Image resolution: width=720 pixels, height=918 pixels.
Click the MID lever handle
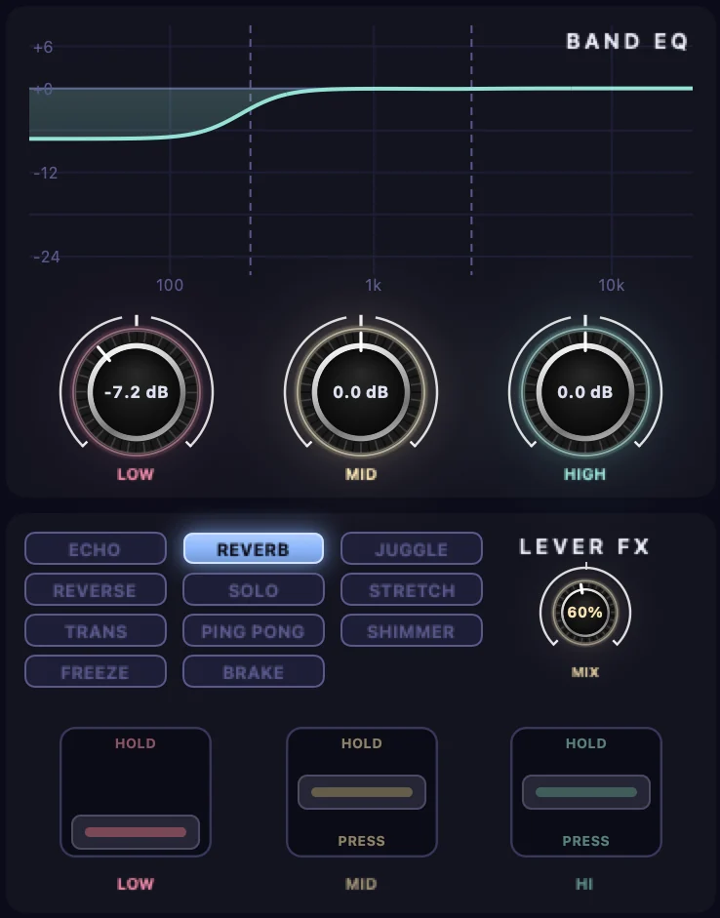(362, 792)
